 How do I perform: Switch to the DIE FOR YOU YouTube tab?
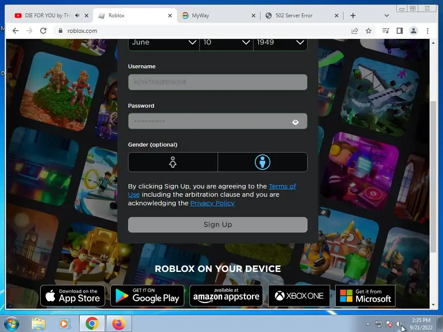[x=47, y=16]
